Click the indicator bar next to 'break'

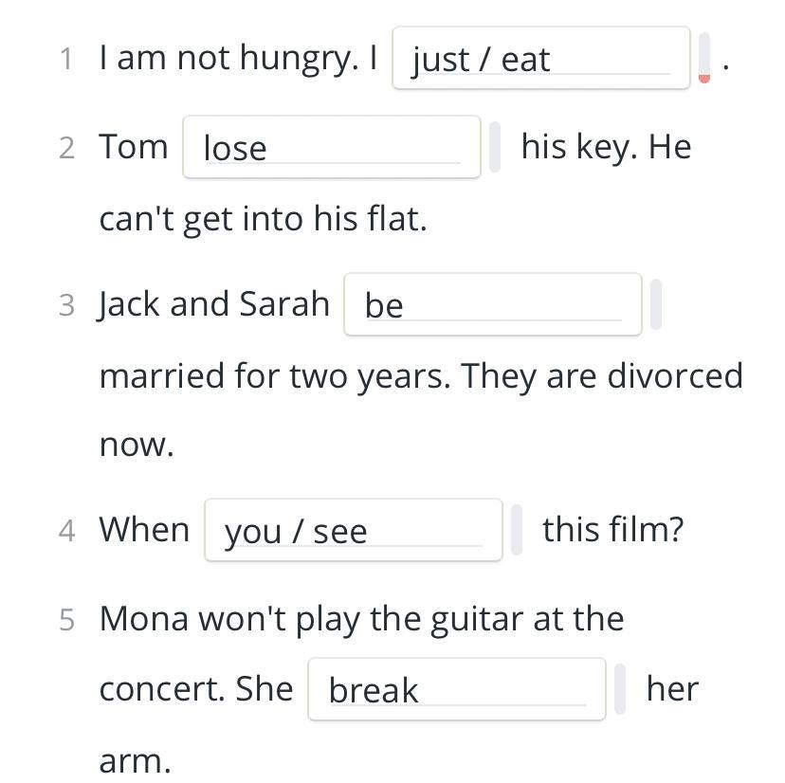click(x=620, y=689)
